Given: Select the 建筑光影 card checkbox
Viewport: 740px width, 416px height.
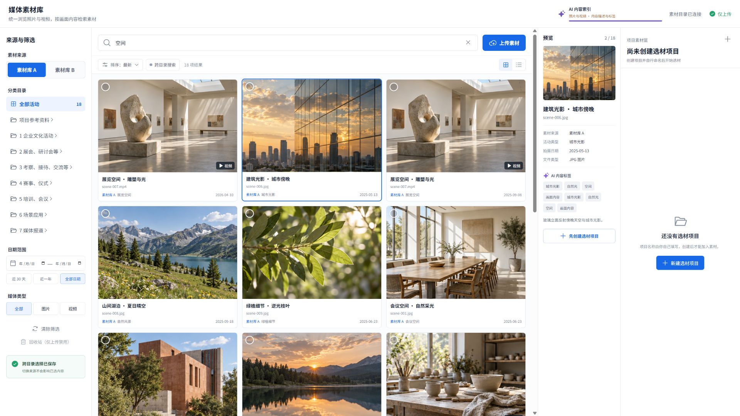Looking at the screenshot, I should click(250, 87).
